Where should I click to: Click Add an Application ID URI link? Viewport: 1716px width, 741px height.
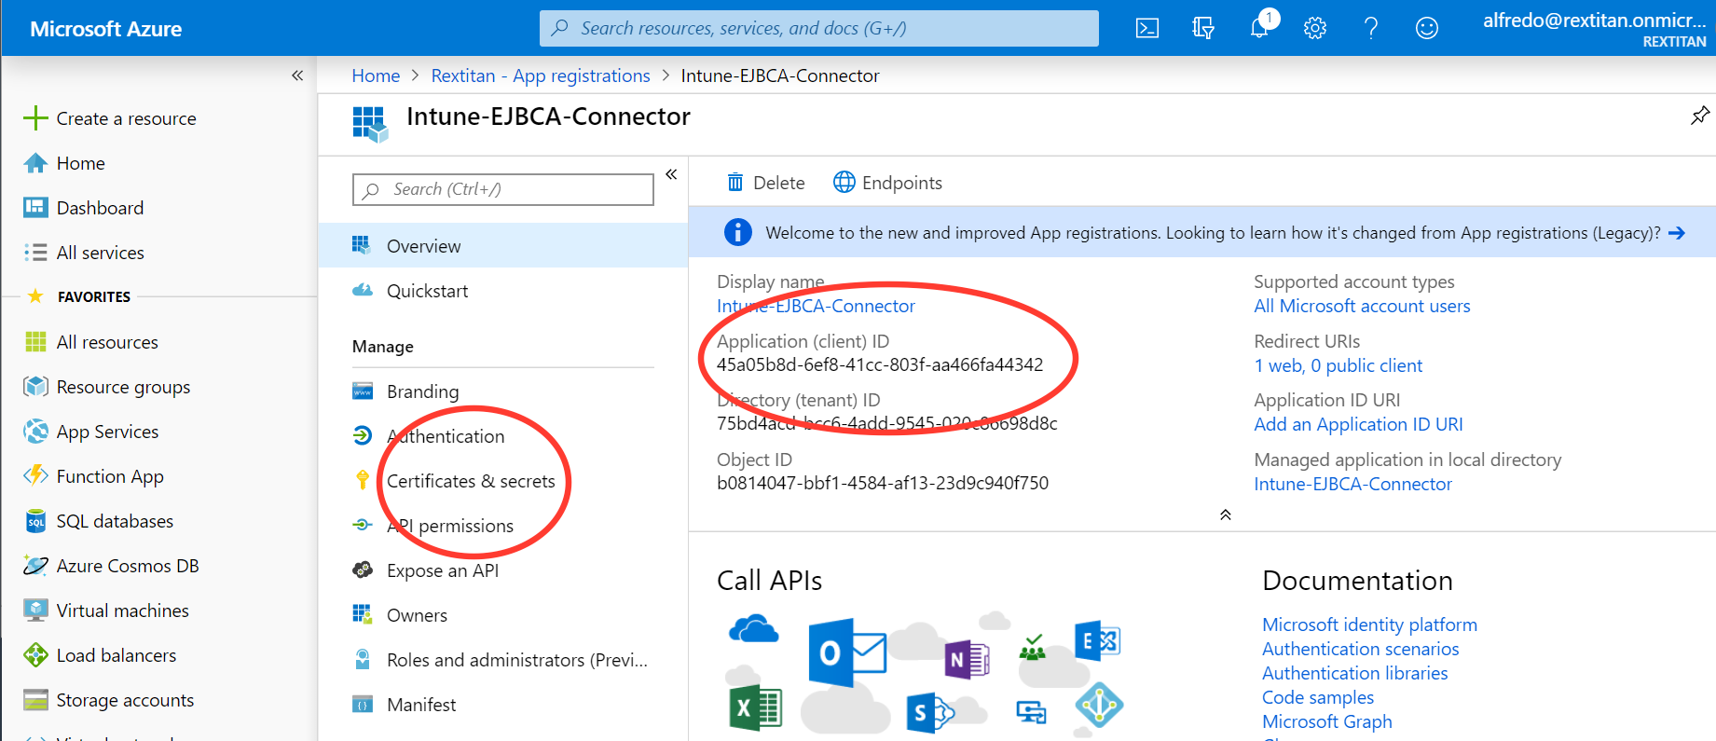coord(1358,424)
